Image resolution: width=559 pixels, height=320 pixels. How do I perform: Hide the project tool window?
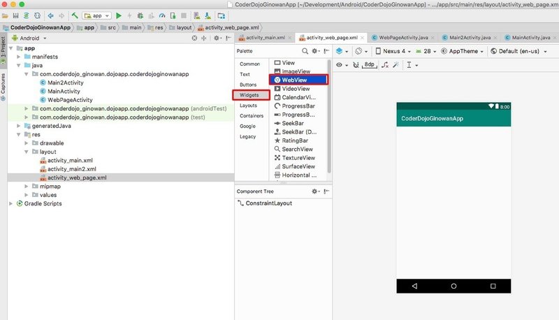228,38
